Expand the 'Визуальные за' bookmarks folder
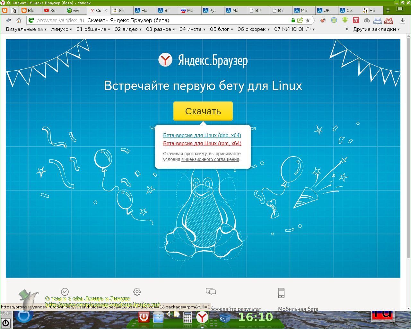The height and width of the screenshot is (329, 411). tap(26, 29)
